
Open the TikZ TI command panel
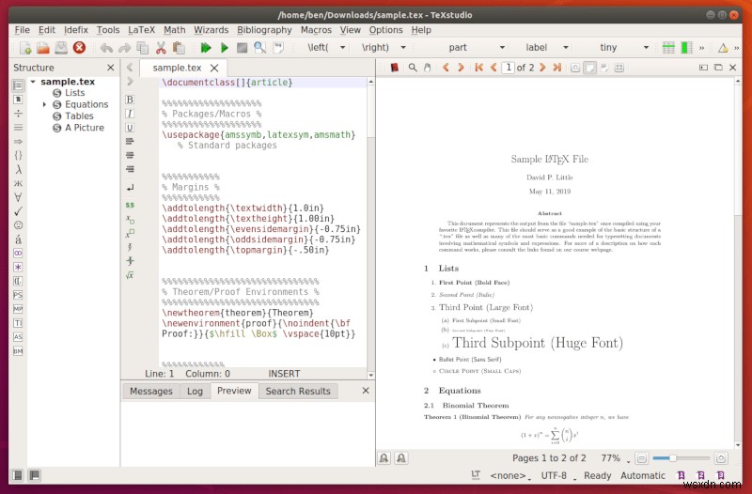coord(18,323)
